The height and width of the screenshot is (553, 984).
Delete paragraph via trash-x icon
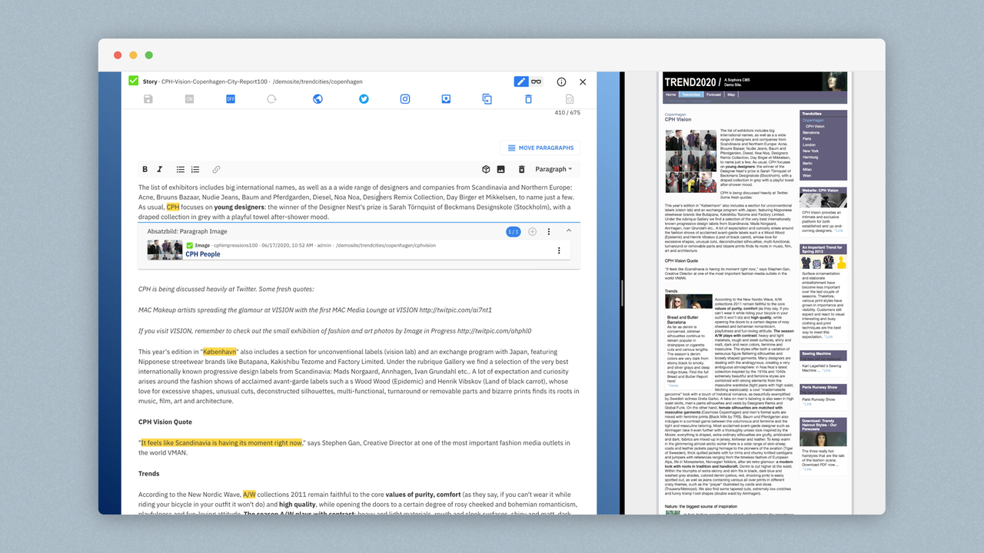pyautogui.click(x=521, y=169)
